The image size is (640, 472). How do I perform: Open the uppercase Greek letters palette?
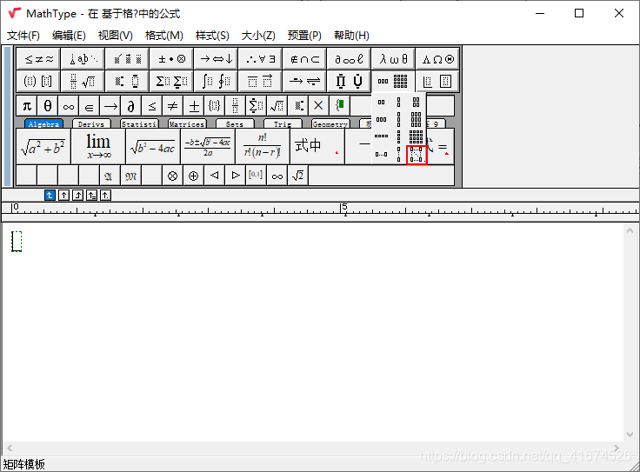point(437,59)
